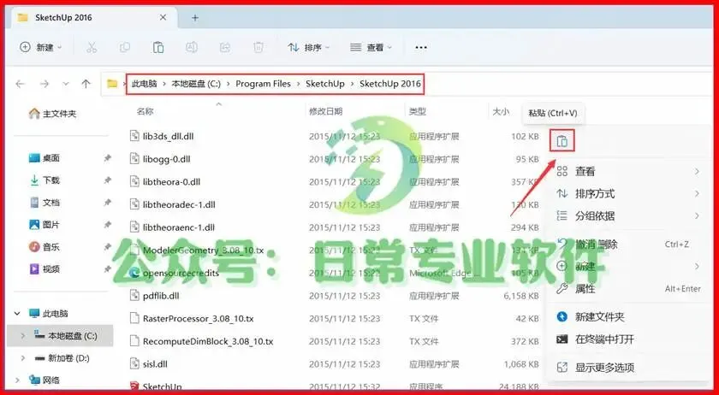Sort by 修改日期 (Date modified) column header
The image size is (719, 395).
(325, 111)
